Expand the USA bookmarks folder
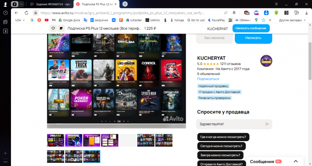Image resolution: width=312 pixels, height=166 pixels. tap(20, 20)
